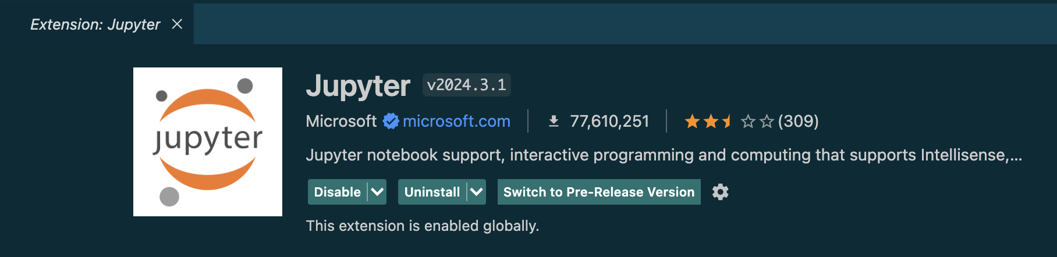Image resolution: width=1057 pixels, height=257 pixels.
Task: Click the download count arrow icon
Action: click(554, 121)
